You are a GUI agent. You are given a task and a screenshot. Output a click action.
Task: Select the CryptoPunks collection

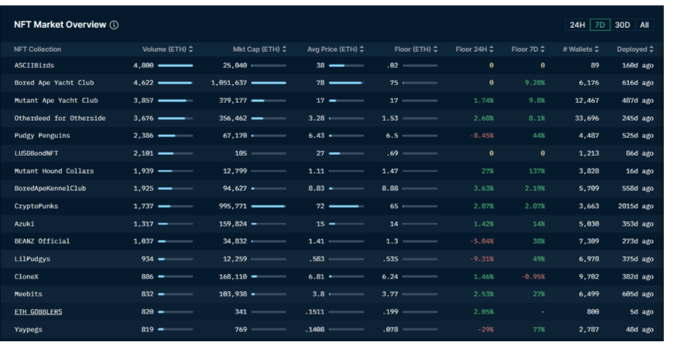click(36, 206)
